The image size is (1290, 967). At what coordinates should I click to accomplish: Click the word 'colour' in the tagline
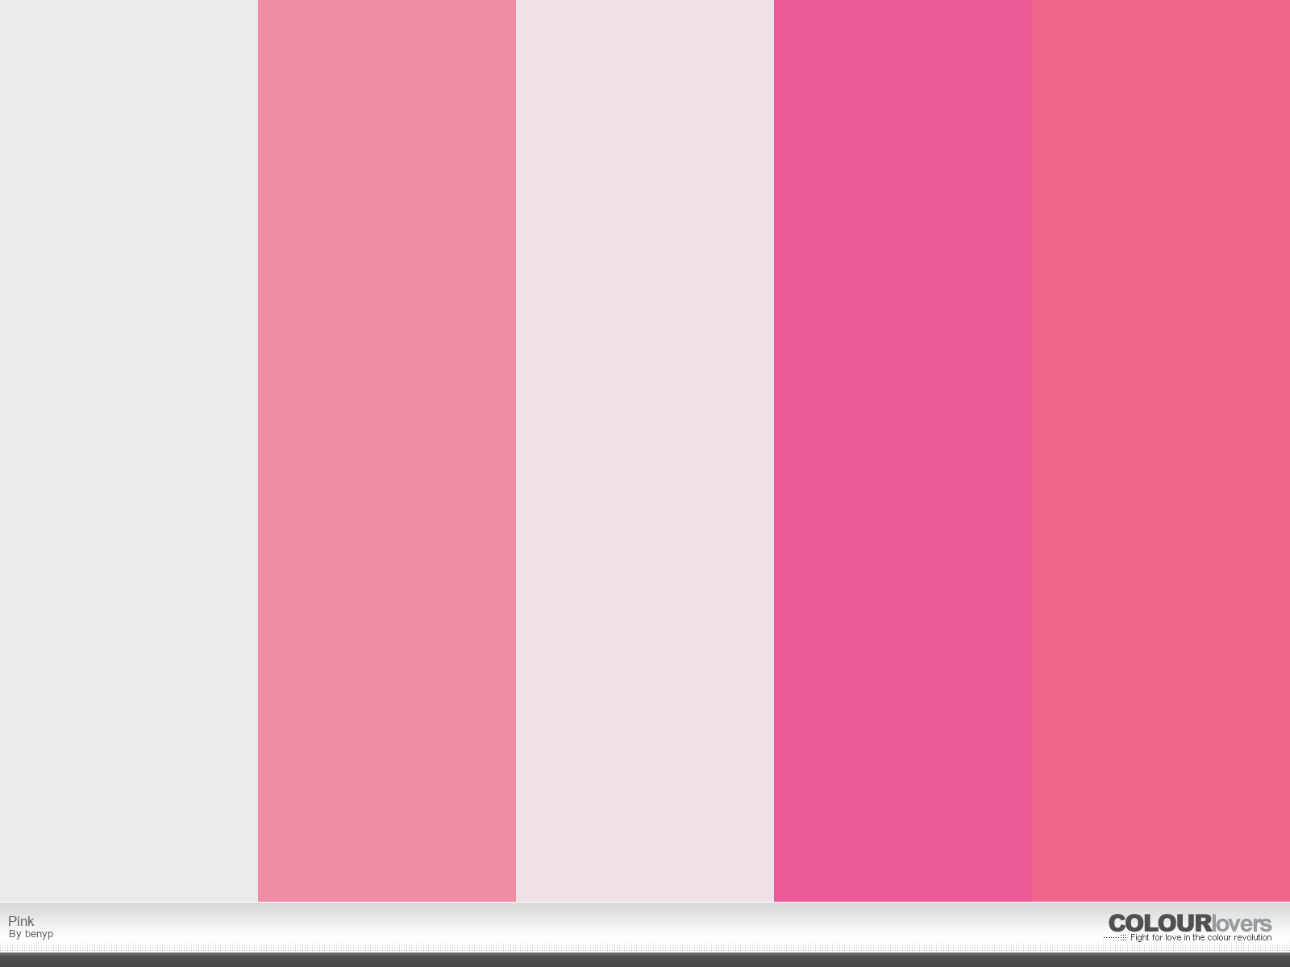(x=1219, y=937)
